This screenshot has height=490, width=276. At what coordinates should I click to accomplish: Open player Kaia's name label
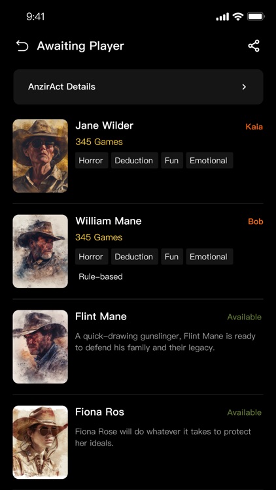click(254, 127)
